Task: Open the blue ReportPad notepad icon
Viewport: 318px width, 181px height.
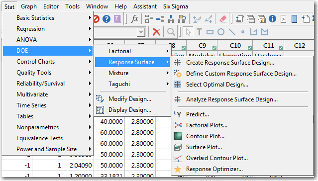Action: coord(294,19)
